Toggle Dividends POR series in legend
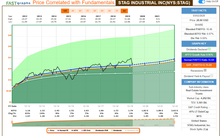The image size is (220, 136). (101, 130)
